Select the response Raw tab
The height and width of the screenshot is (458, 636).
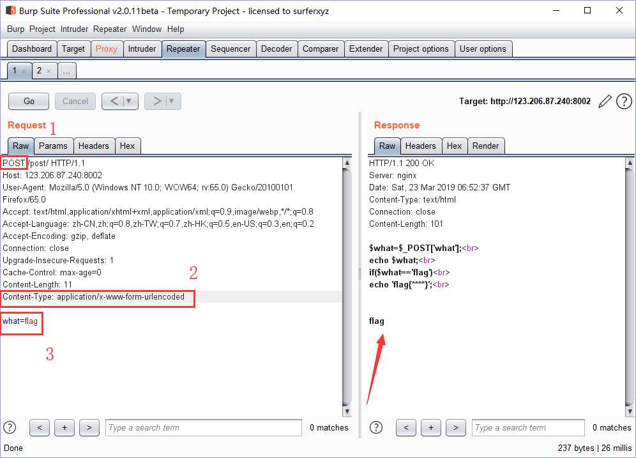click(388, 146)
